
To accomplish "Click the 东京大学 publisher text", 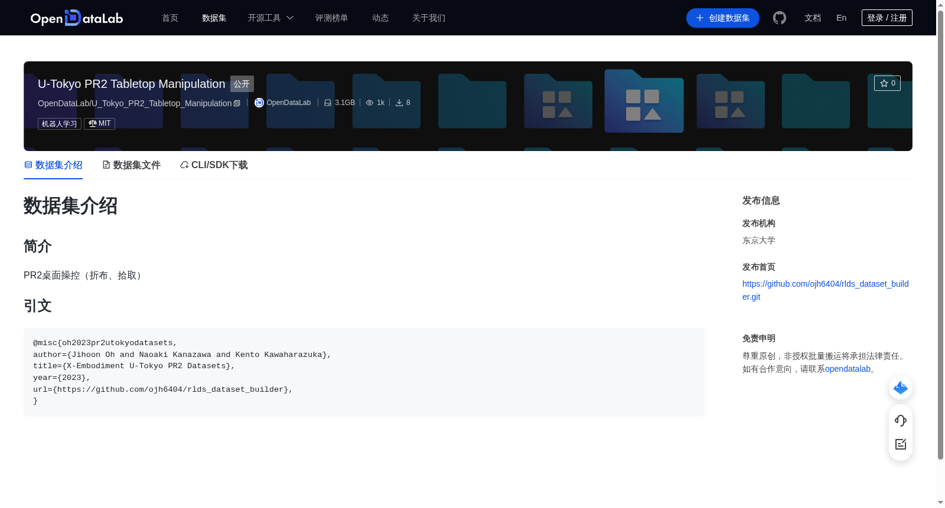I will (x=759, y=241).
